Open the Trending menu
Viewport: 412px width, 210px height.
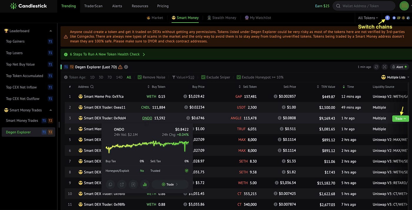[x=69, y=6]
